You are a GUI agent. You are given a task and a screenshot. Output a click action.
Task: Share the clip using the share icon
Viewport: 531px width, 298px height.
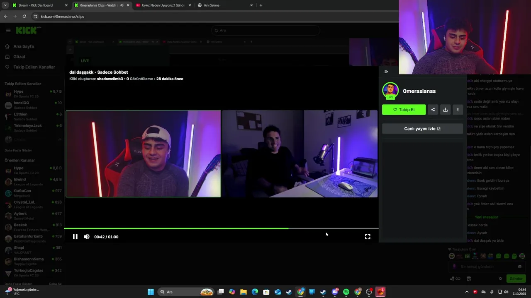433,110
